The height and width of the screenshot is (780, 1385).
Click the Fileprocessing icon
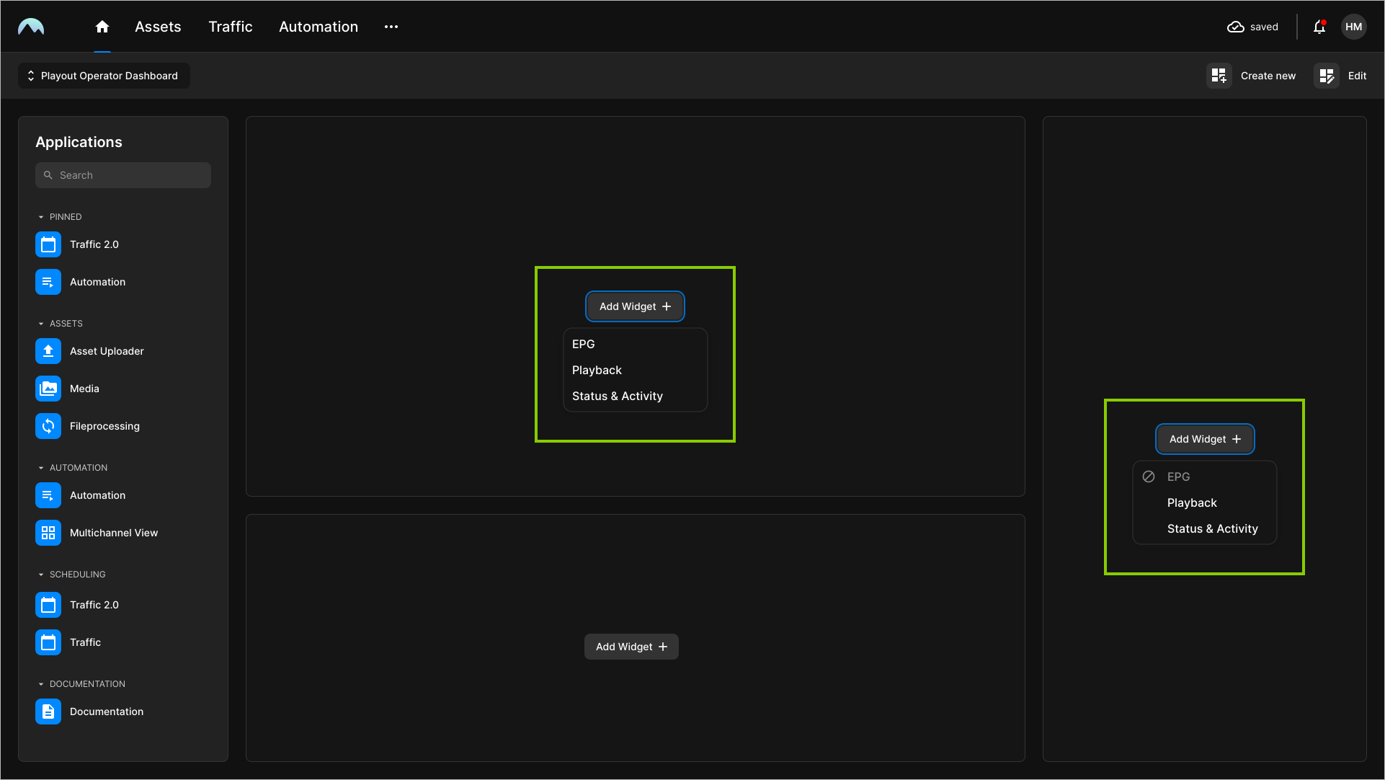click(48, 426)
